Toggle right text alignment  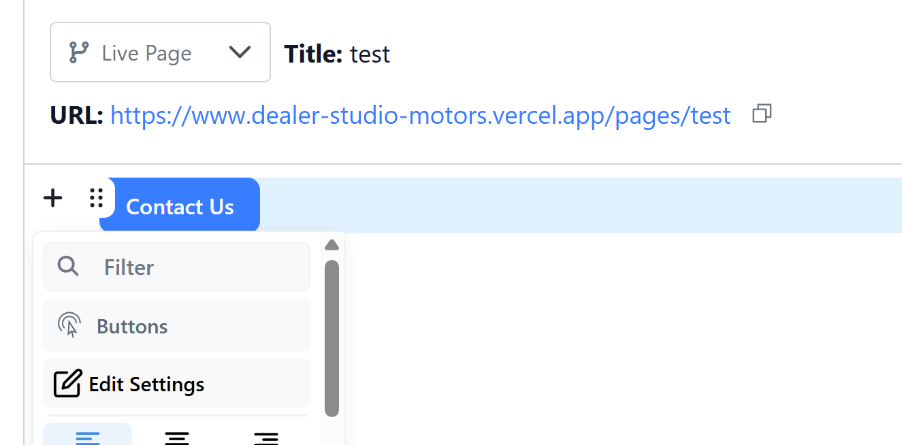point(266,437)
